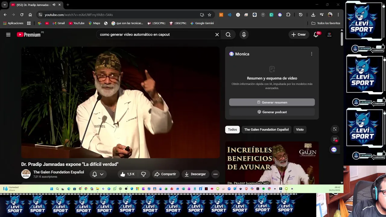
Task: Install app icon in address bar
Action: (202, 15)
